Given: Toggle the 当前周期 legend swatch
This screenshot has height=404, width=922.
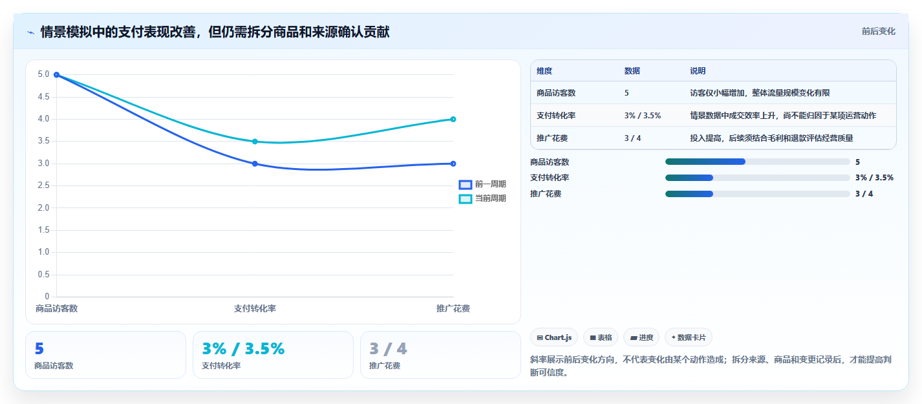Looking at the screenshot, I should [466, 198].
